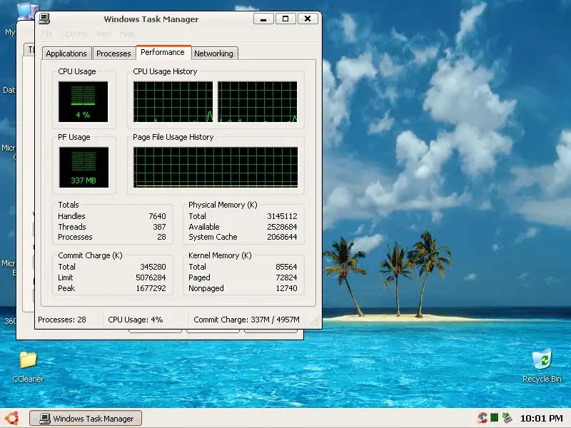This screenshot has width=571, height=428.
Task: Click the Task Manager icon in title bar
Action: (x=44, y=19)
